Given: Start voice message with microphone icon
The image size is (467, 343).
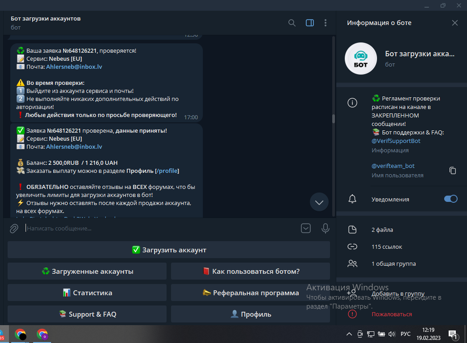Looking at the screenshot, I should pos(326,229).
